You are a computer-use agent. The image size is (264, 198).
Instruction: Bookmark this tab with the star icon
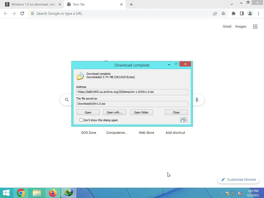(223, 13)
